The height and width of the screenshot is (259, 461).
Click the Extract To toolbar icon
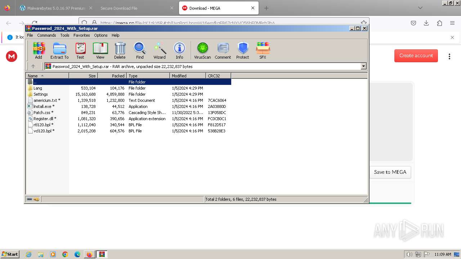click(x=59, y=50)
